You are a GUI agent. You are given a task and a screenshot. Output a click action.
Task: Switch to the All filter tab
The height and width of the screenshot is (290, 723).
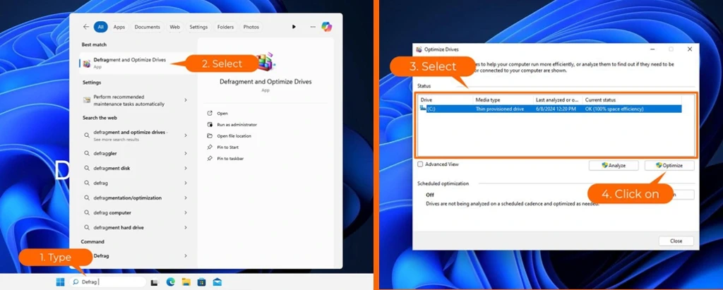[x=100, y=27]
